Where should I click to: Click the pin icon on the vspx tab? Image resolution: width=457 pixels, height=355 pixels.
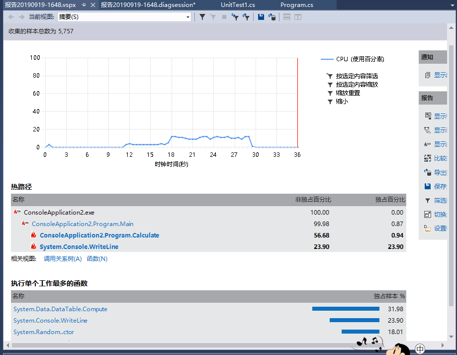[84, 5]
